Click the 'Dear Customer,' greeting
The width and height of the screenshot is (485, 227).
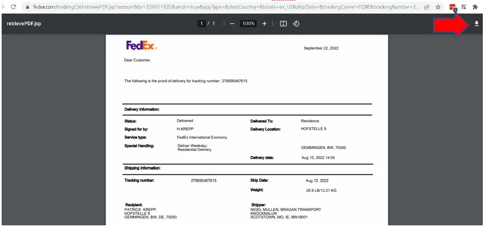pyautogui.click(x=138, y=60)
